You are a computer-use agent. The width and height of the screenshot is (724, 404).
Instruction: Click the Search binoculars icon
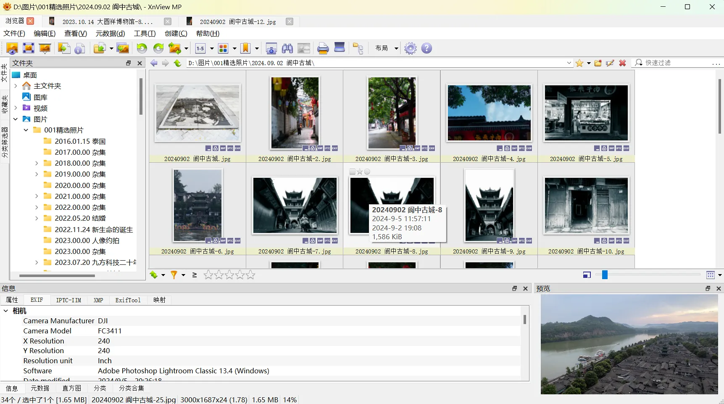click(287, 48)
